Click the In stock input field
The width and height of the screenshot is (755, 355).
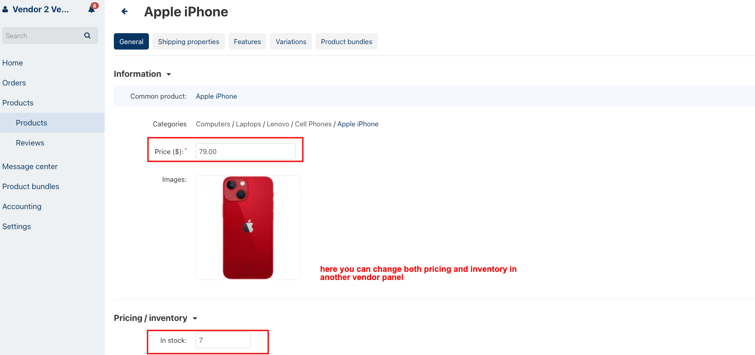pos(223,340)
